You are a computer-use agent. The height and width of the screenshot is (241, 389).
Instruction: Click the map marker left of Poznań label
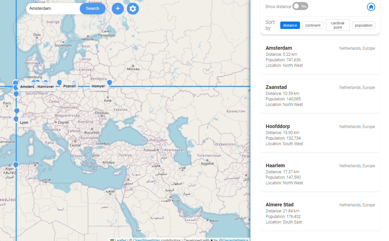click(x=59, y=82)
